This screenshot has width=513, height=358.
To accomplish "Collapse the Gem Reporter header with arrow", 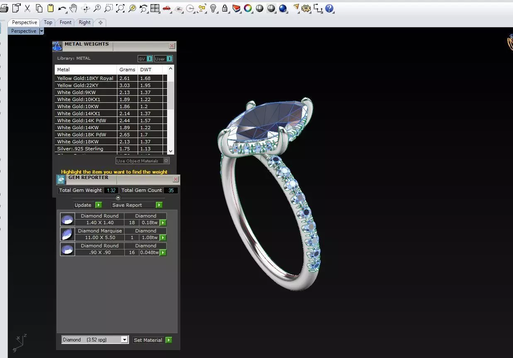I will pos(118,198).
